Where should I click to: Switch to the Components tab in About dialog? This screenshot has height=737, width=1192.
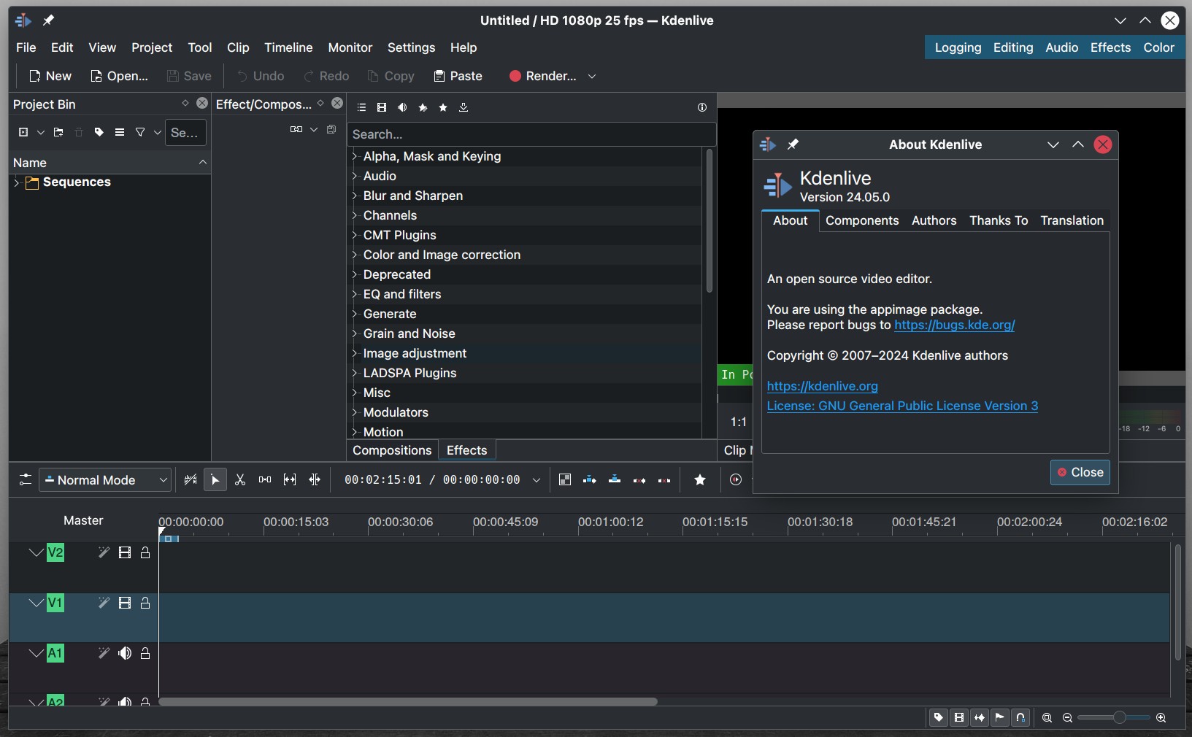tap(862, 220)
